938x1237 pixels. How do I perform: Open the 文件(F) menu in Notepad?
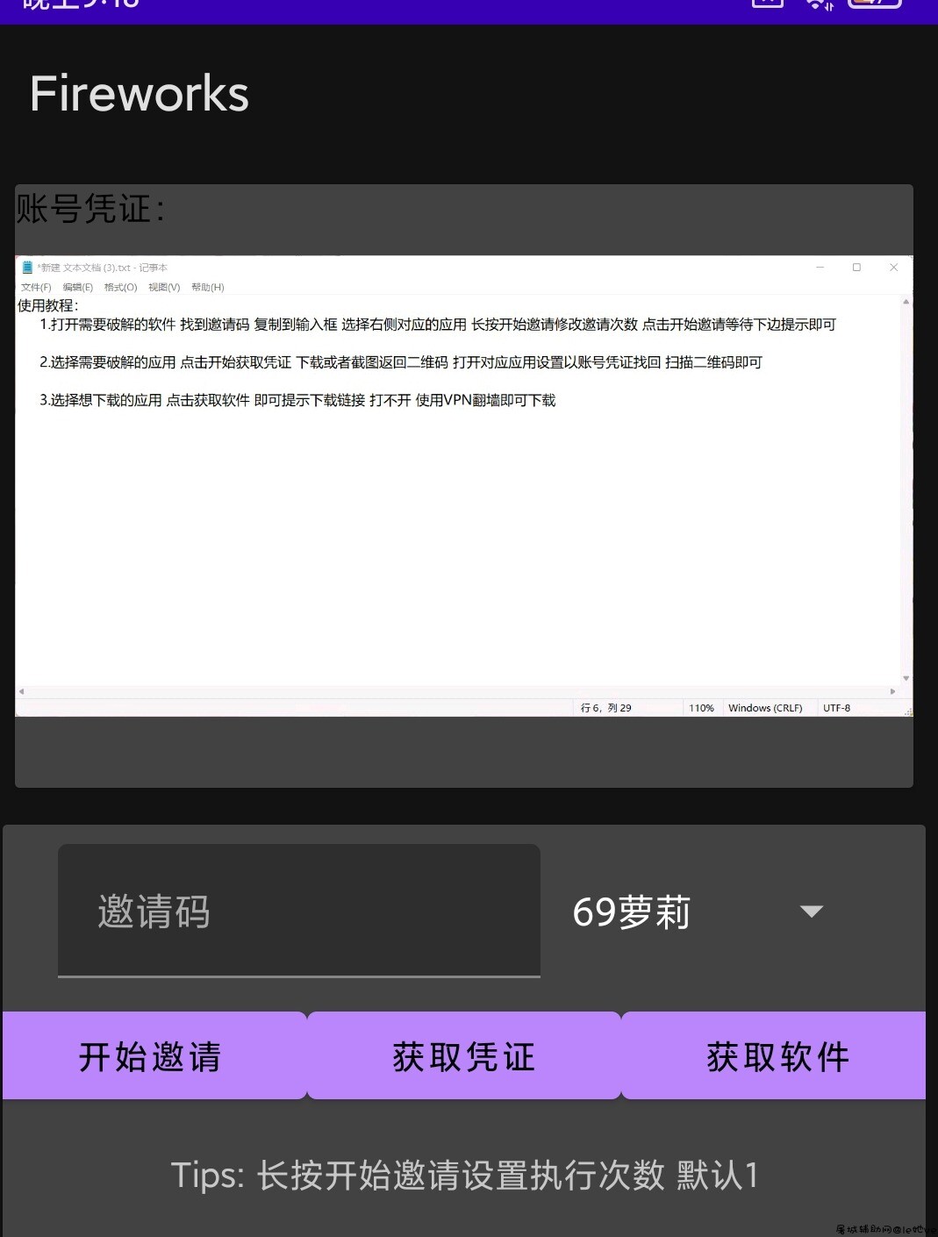36,287
